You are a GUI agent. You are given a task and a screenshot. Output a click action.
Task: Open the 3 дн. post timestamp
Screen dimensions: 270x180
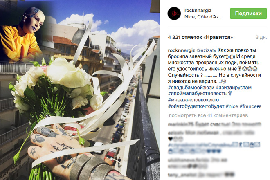coord(261,37)
